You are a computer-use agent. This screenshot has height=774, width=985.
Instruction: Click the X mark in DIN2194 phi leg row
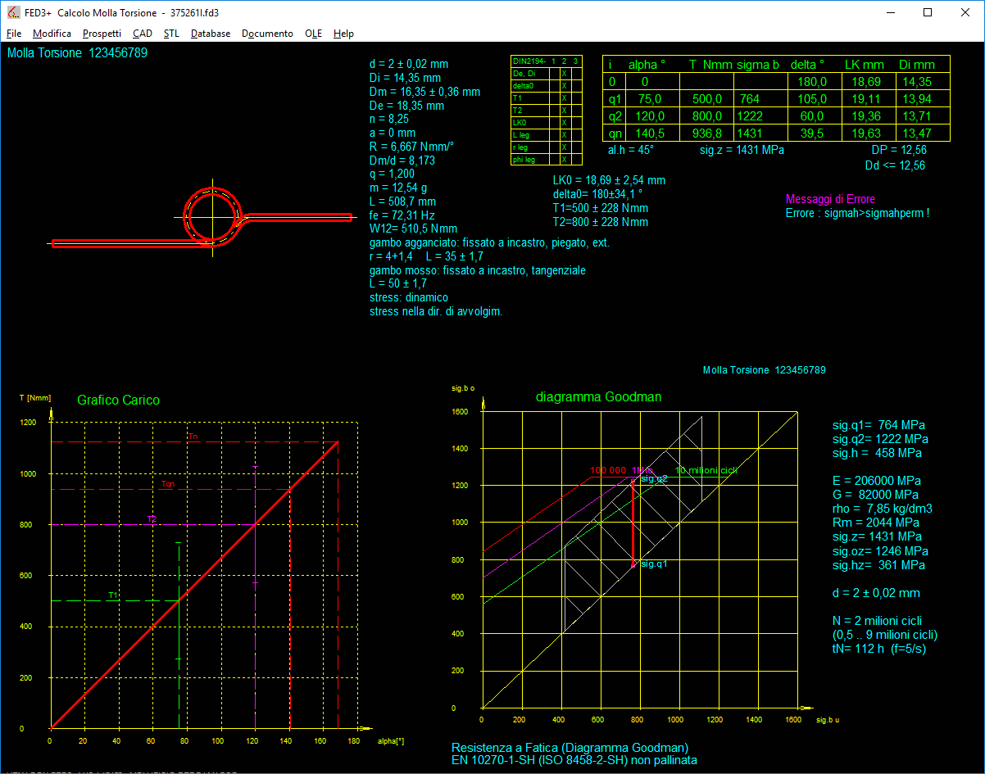pos(565,160)
